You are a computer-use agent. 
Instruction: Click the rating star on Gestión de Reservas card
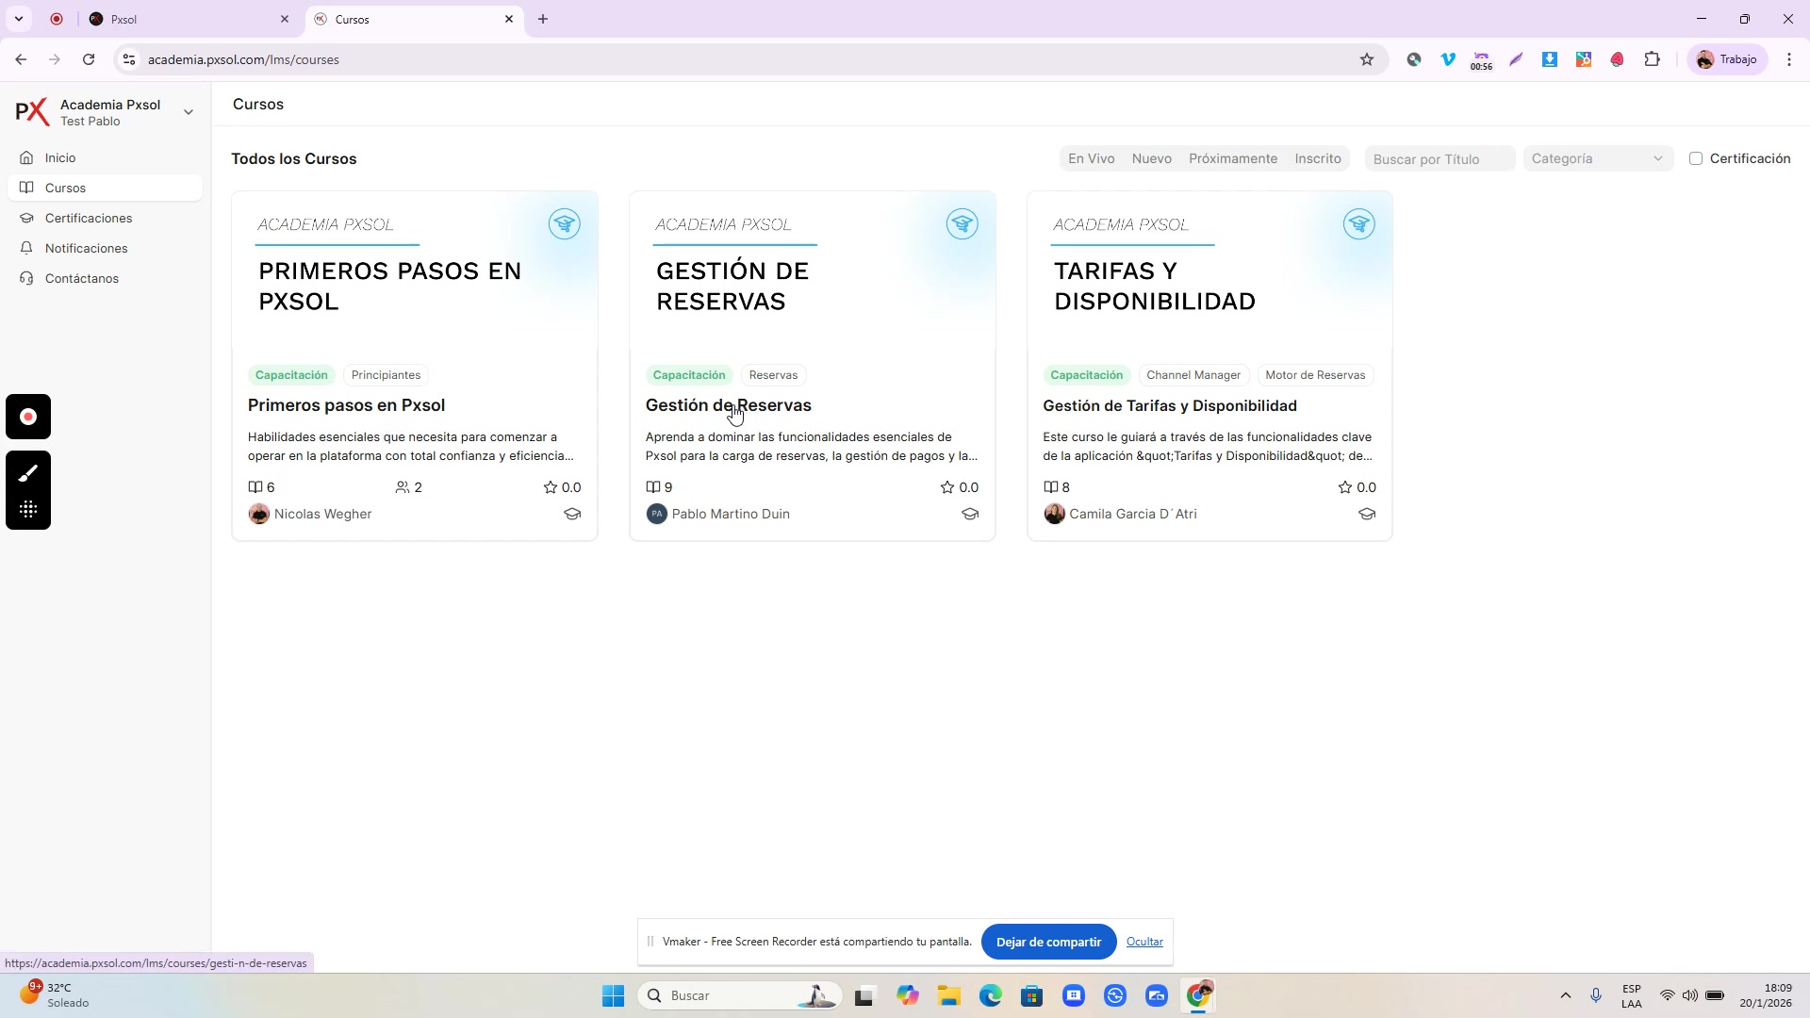947,487
